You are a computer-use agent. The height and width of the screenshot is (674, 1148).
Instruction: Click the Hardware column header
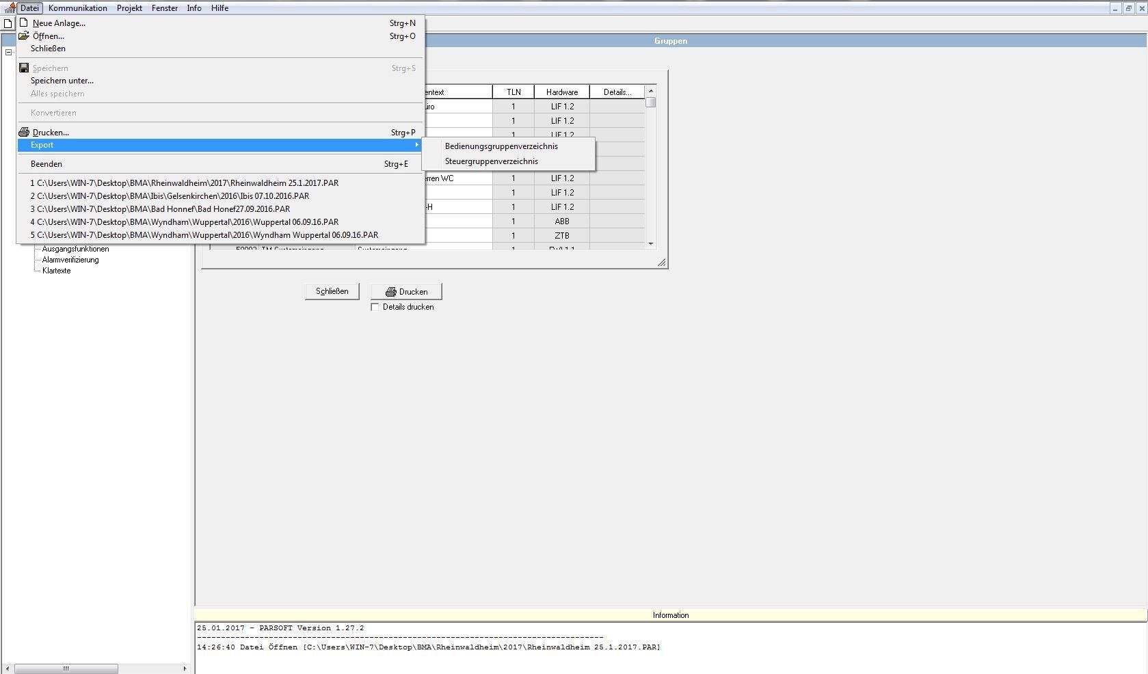click(x=562, y=92)
